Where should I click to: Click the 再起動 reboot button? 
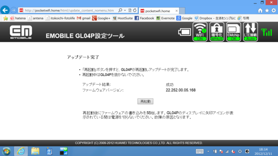pyautogui.click(x=145, y=101)
